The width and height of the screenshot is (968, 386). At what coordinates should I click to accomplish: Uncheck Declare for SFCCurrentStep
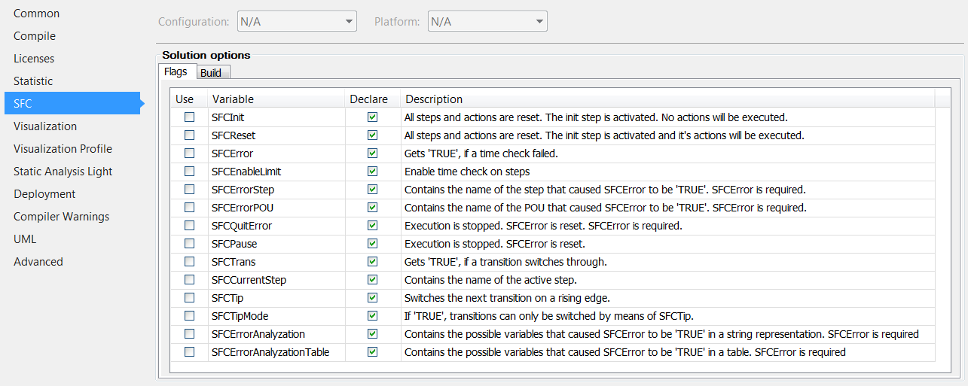tap(372, 280)
